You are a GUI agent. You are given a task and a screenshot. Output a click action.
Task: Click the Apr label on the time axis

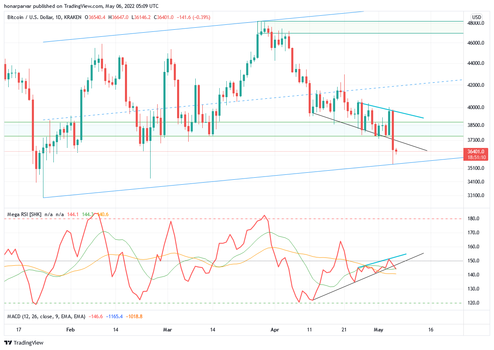click(x=275, y=330)
